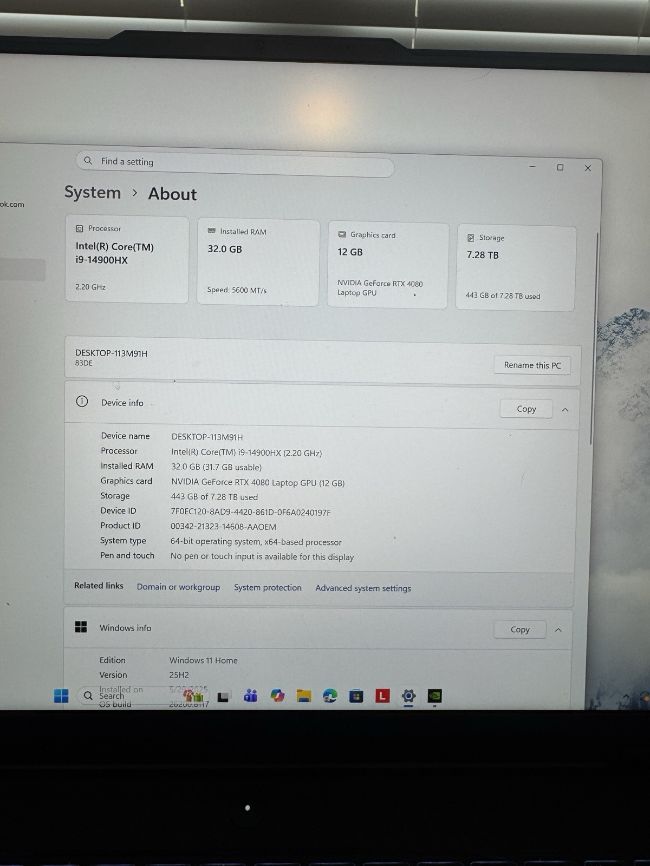The image size is (650, 866).
Task: Click the Product ID value 00342-21323-14608-AAOEM
Action: pos(223,527)
